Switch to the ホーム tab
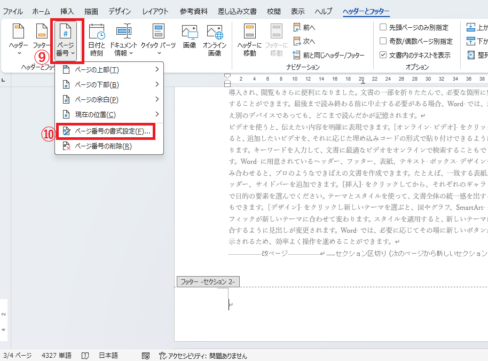Image resolution: width=488 pixels, height=361 pixels. pos(41,12)
